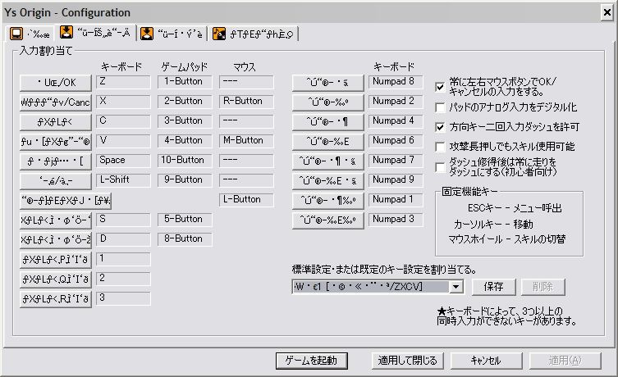
Task: Open the tab with the monitor icon
Action: [x=30, y=34]
